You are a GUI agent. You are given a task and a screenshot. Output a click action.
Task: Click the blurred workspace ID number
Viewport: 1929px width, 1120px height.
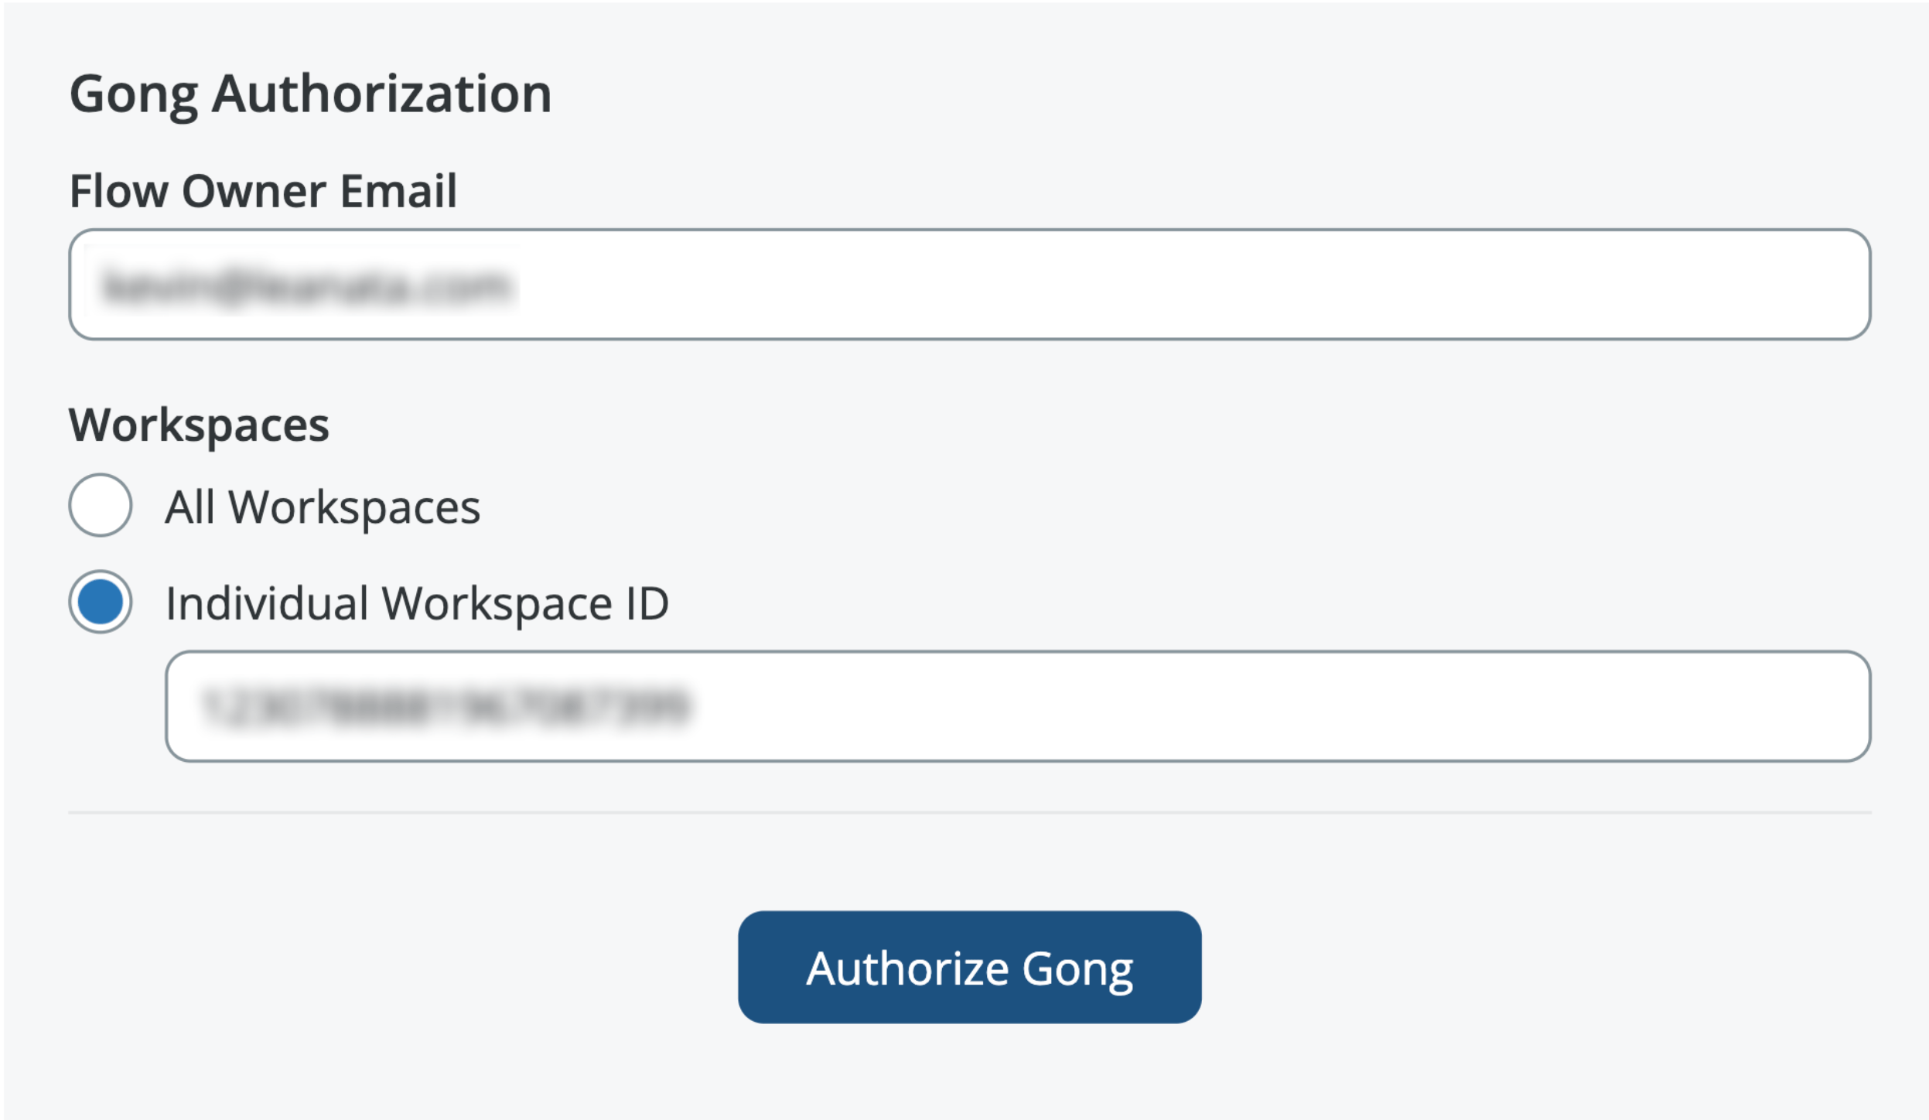point(445,706)
